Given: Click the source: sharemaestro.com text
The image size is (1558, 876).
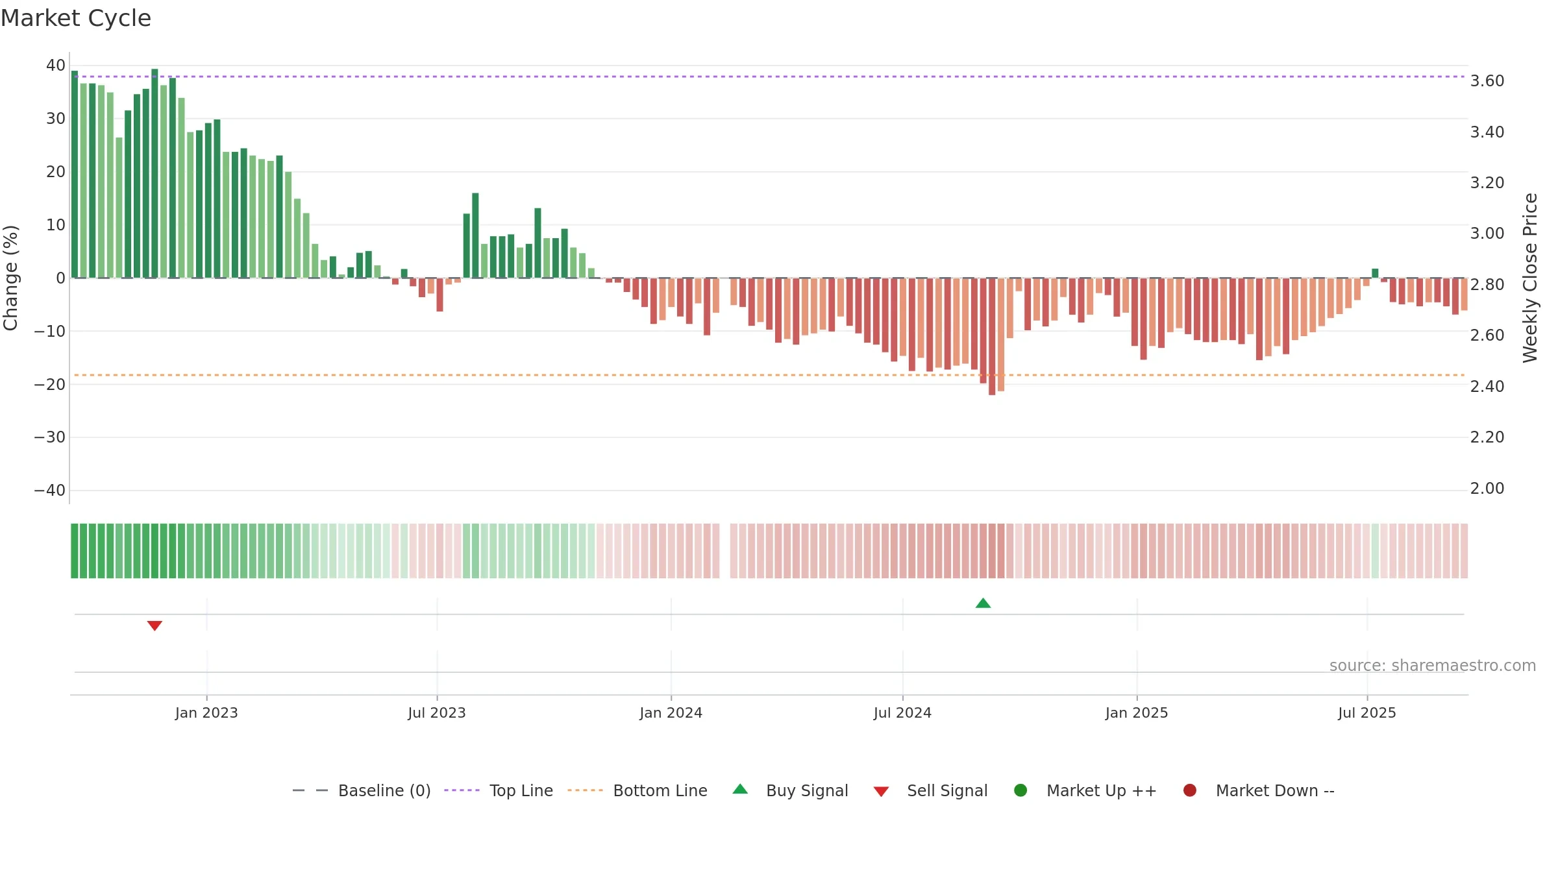Looking at the screenshot, I should 1433,665.
